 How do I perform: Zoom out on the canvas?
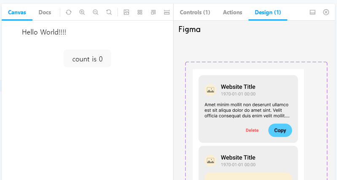click(x=96, y=12)
